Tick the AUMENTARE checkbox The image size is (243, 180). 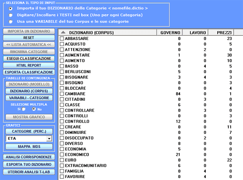pyautogui.click(x=62, y=55)
